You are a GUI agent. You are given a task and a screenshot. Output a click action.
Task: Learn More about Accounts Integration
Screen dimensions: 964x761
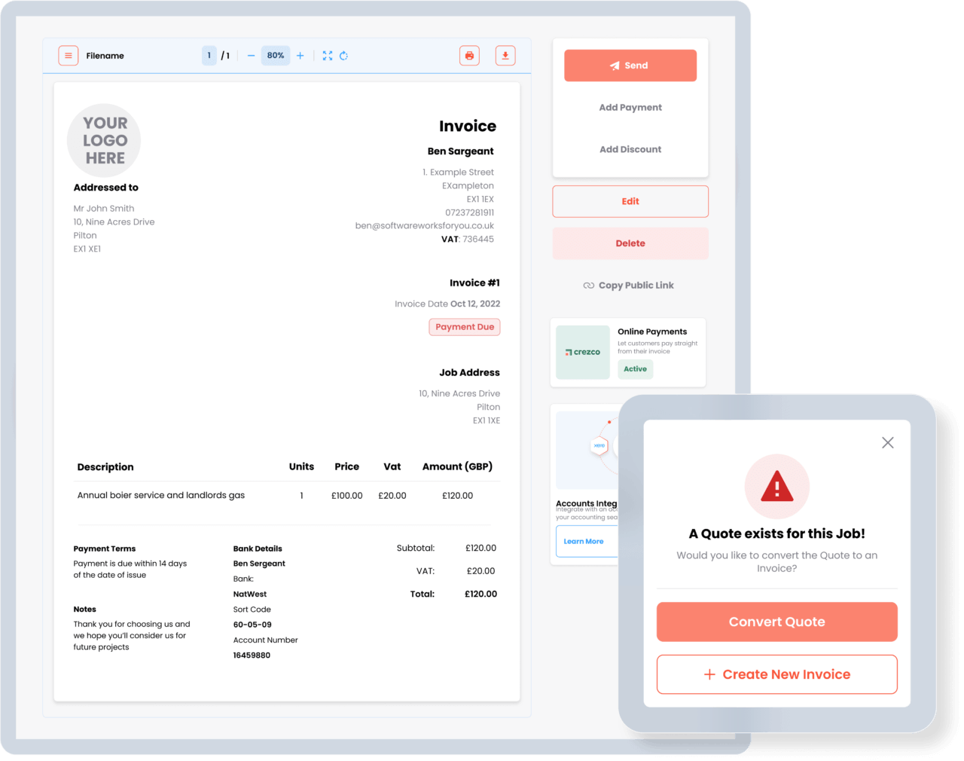(584, 541)
